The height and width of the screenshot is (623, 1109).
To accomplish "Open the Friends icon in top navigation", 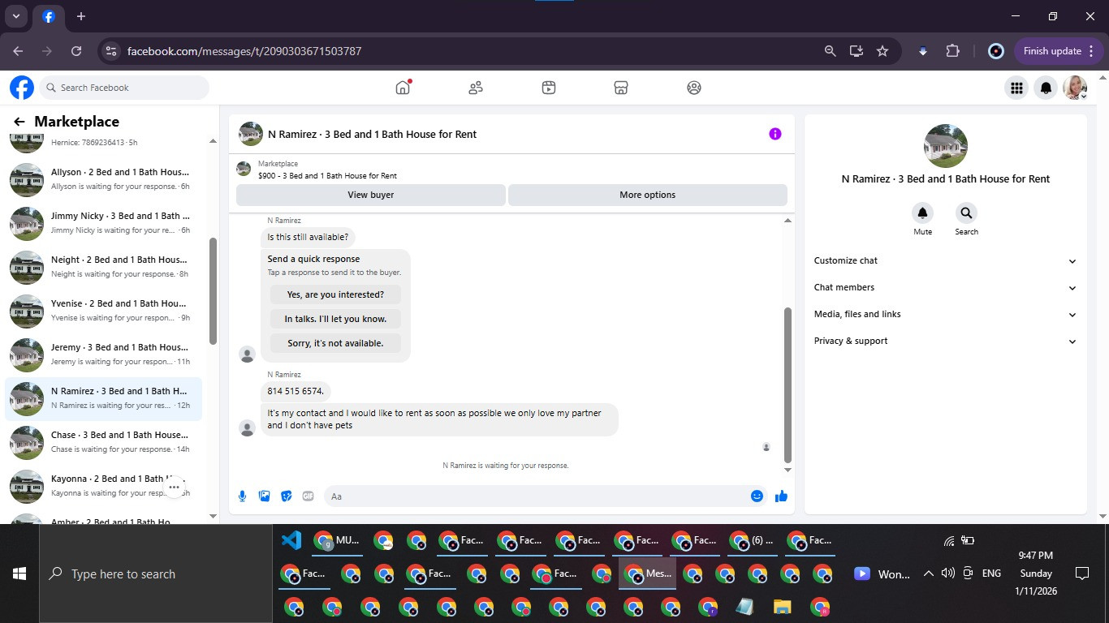I will click(x=476, y=88).
